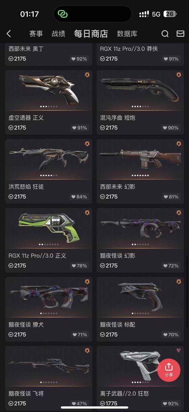Tap the red 分享 share button
The width and height of the screenshot is (189, 412).
pos(169,370)
